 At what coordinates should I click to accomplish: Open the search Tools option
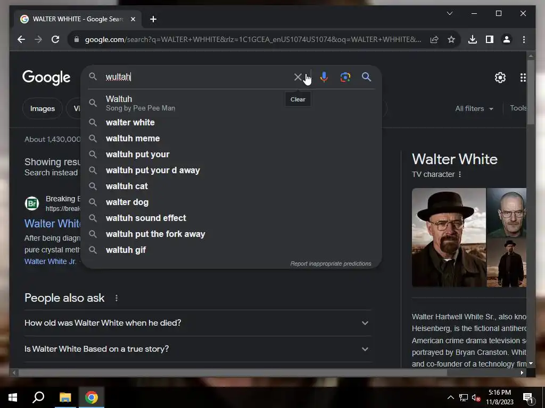[x=518, y=108]
